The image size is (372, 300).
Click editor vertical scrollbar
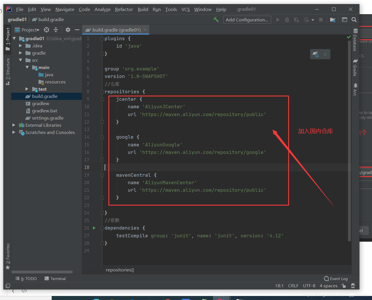coord(349,141)
